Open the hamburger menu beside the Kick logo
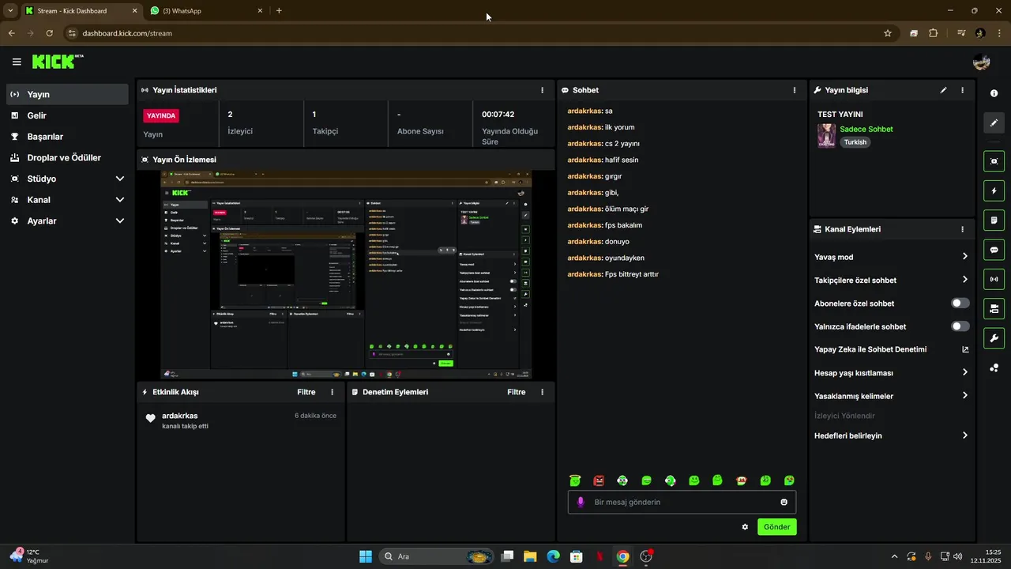 pyautogui.click(x=17, y=62)
